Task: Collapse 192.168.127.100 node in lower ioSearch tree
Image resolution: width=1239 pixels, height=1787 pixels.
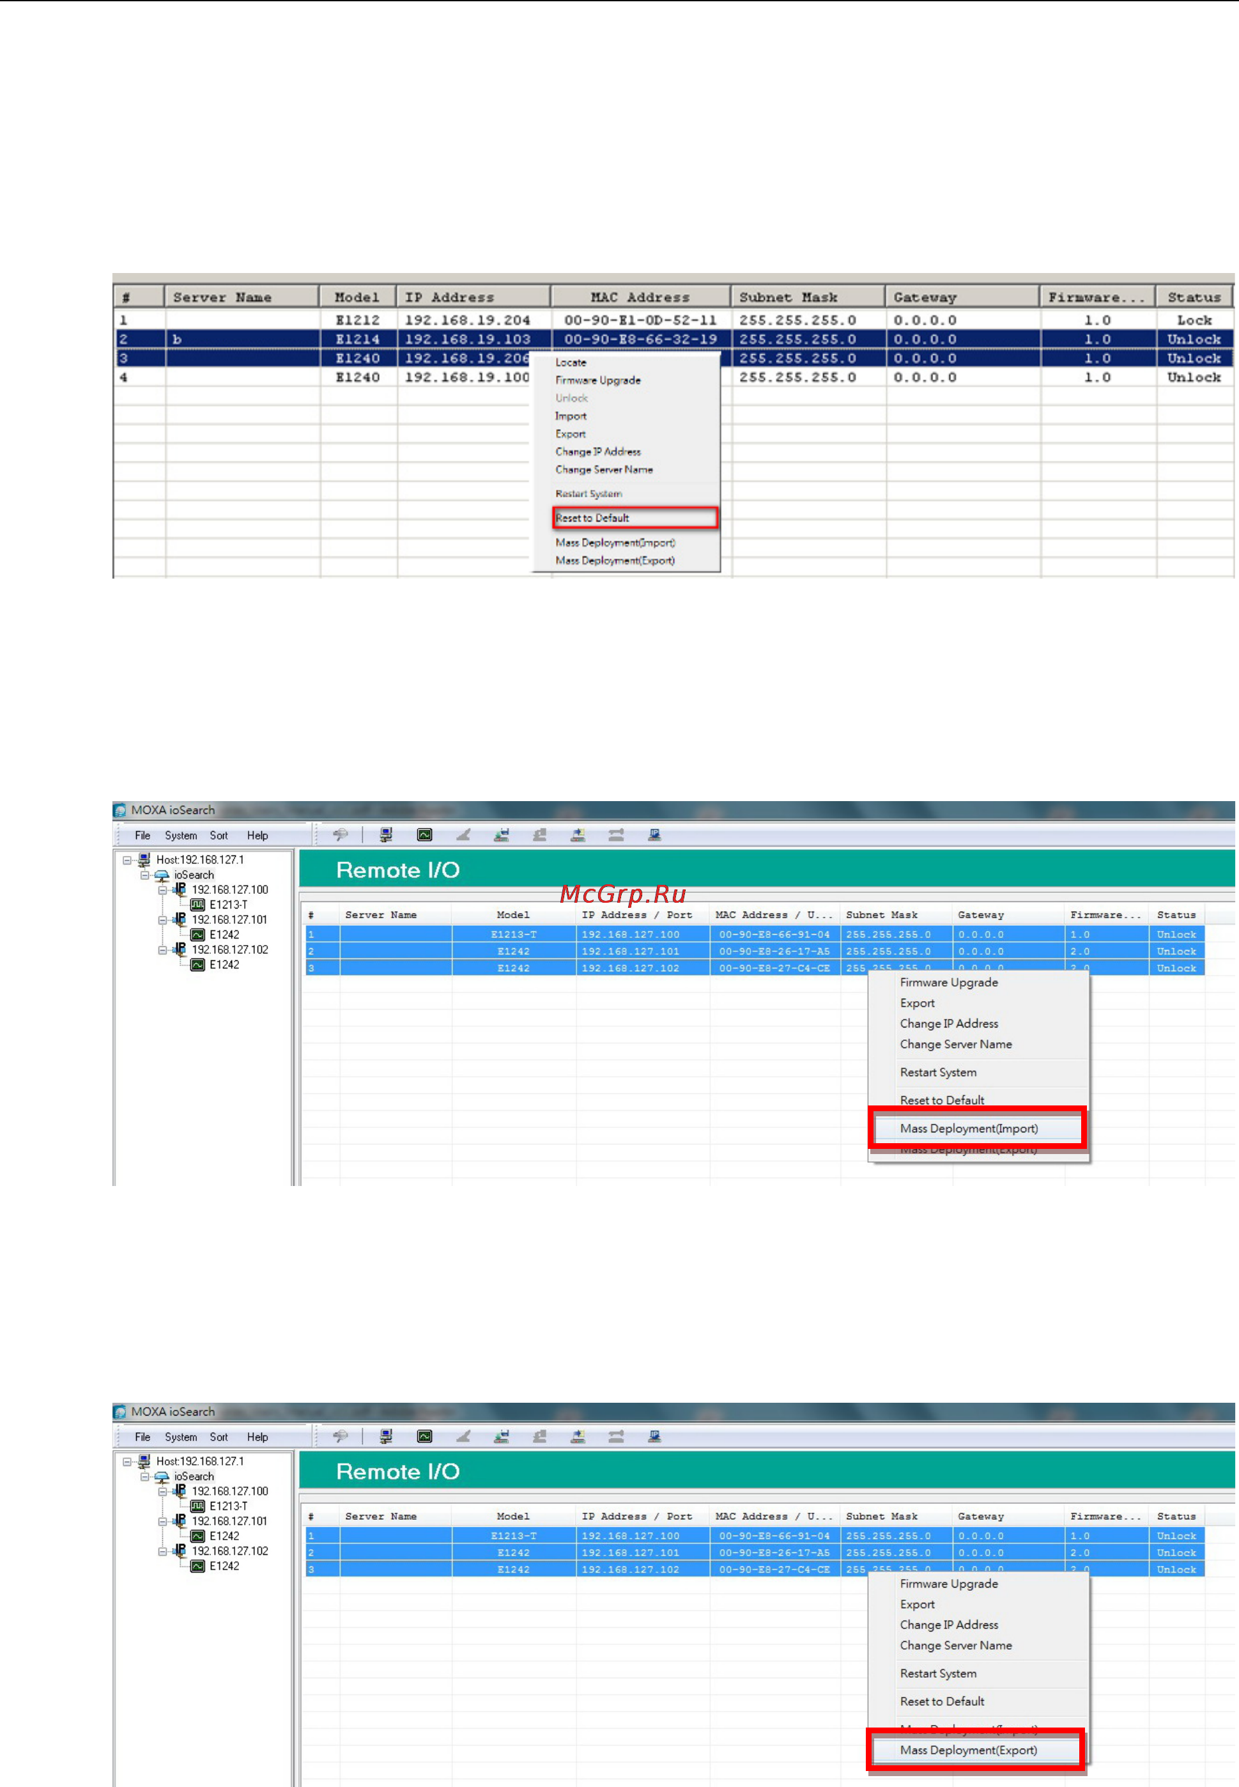Action: coord(162,1491)
